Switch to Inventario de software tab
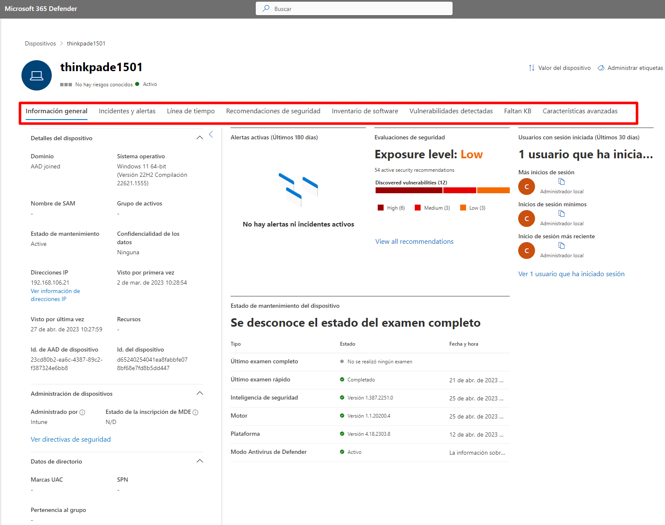Screen dimensions: 665x525 [x=365, y=111]
